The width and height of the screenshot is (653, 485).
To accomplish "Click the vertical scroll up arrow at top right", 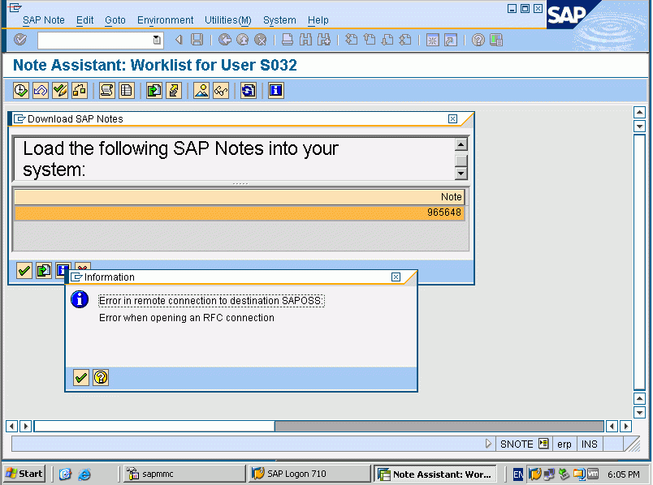I will 639,112.
